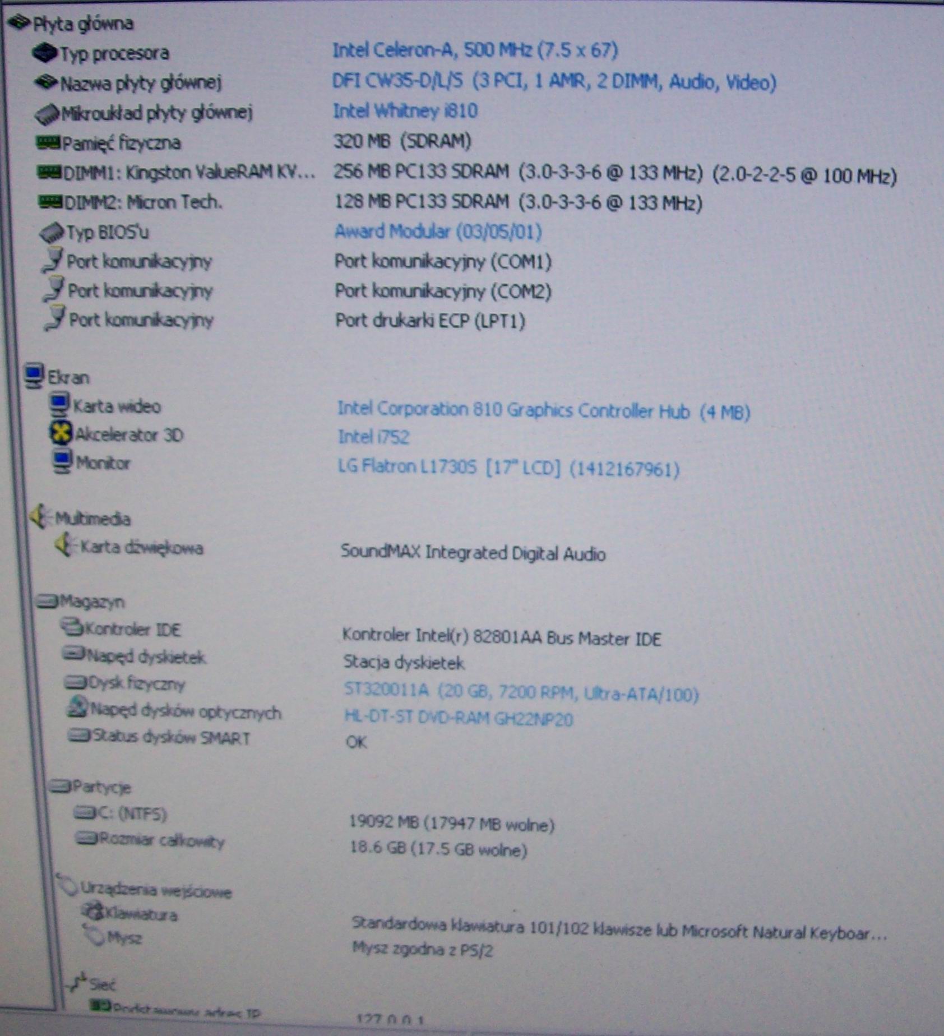Click the COM1 port row icon
The width and height of the screenshot is (944, 1036).
point(53,261)
